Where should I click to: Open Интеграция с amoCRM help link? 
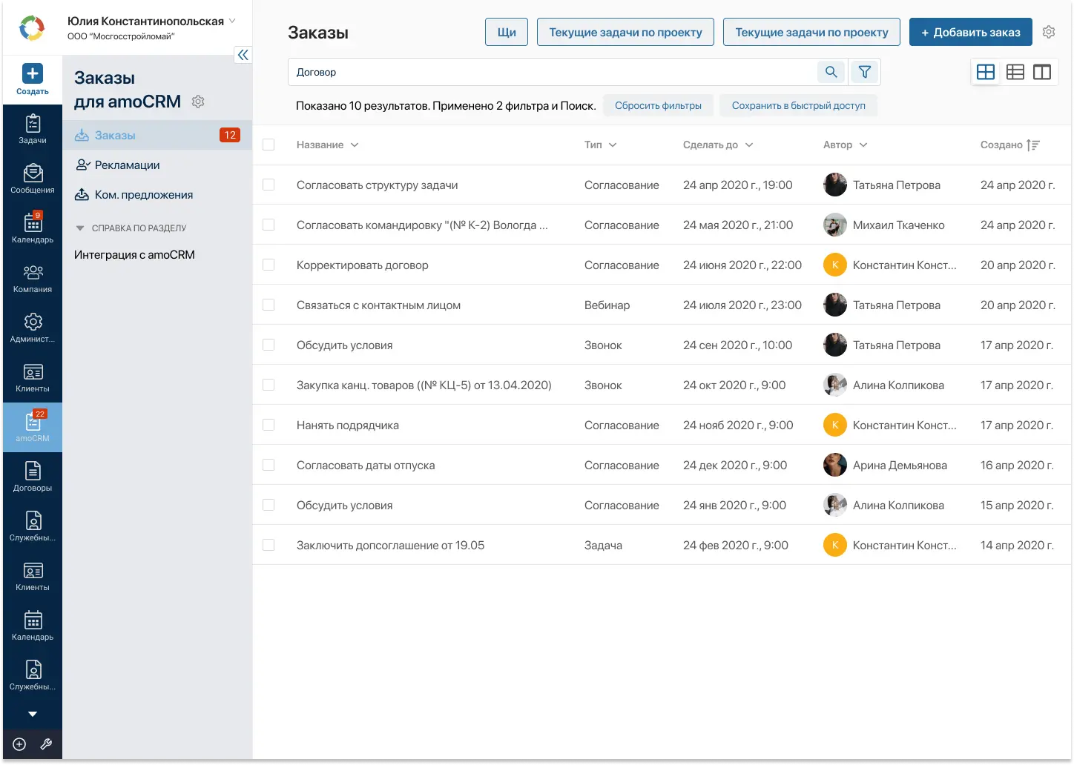(134, 254)
